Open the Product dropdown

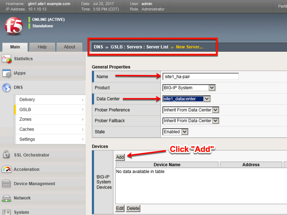[x=189, y=88]
